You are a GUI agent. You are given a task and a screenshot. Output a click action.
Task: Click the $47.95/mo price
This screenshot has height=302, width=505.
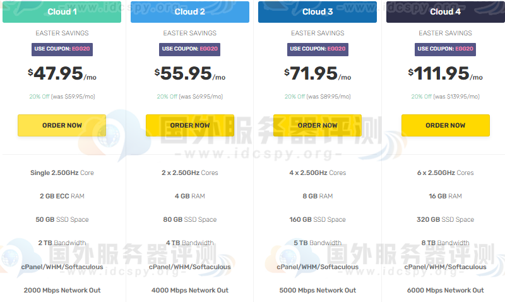click(62, 73)
